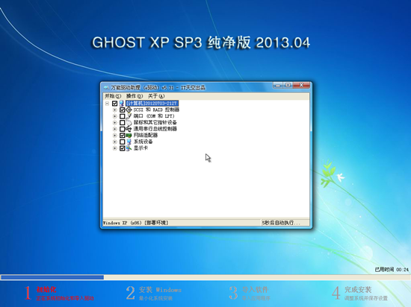Click the display card icon
This screenshot has height=307, width=411.
coord(129,148)
